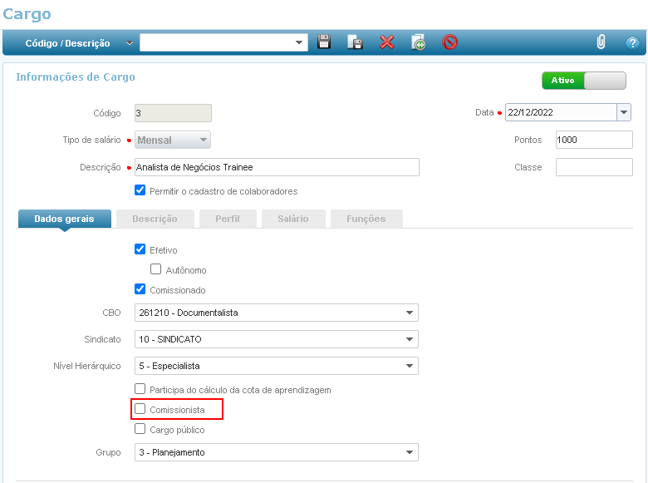Uncheck Permitir o cadastro de colaboradores

point(140,190)
